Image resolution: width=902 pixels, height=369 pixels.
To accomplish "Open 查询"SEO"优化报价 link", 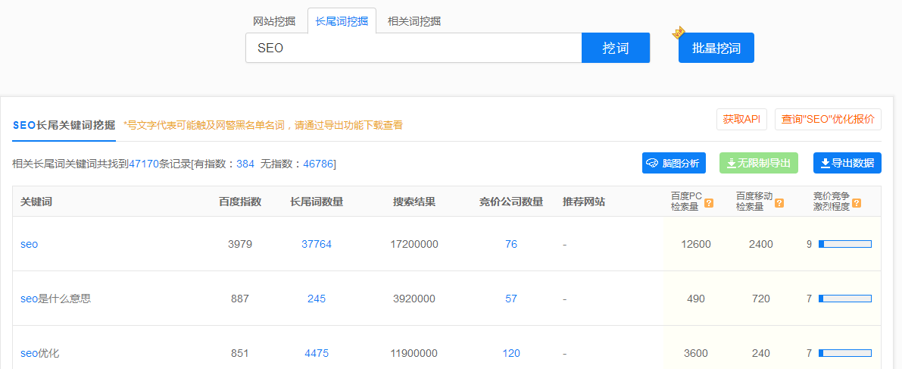I will (828, 120).
